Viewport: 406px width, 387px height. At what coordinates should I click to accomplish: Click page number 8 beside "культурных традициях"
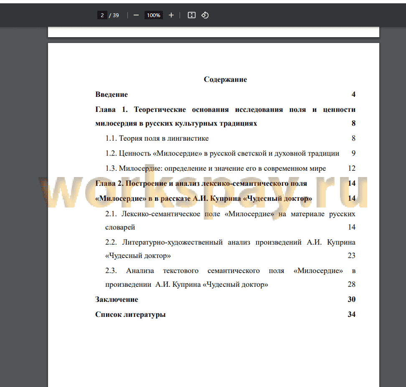click(x=353, y=123)
